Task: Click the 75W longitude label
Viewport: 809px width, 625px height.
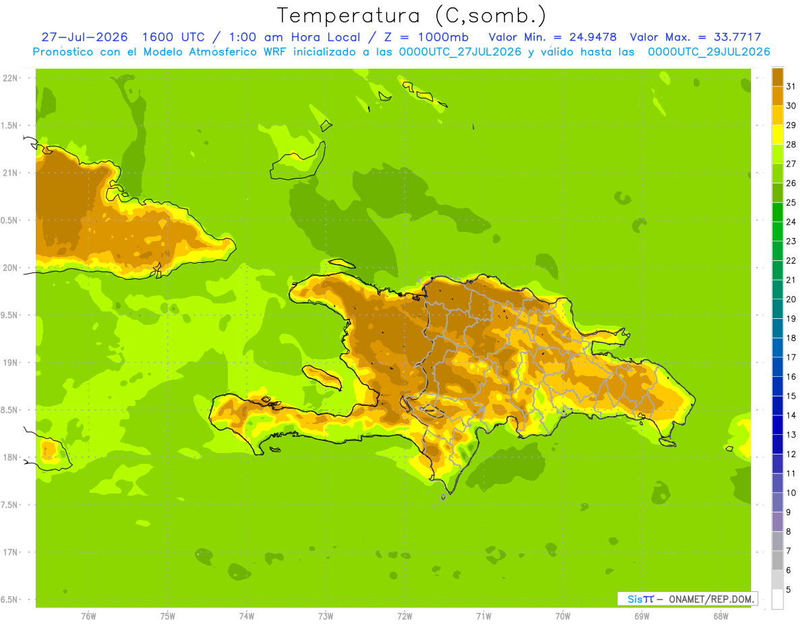Action: tap(167, 616)
